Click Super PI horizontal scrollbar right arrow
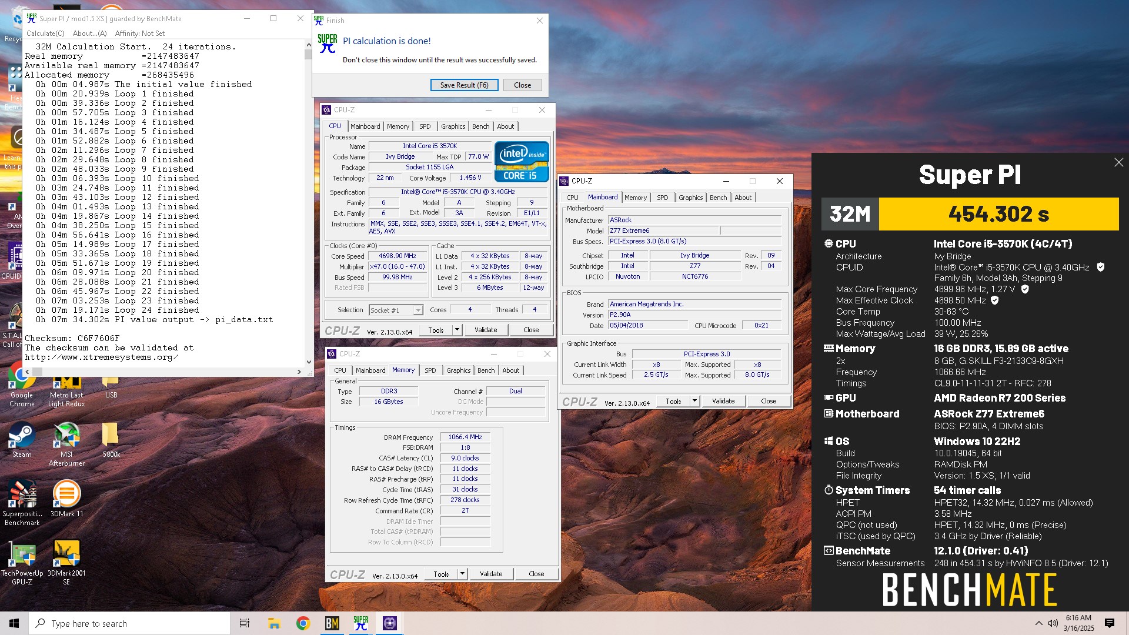Viewport: 1129px width, 635px height. [x=299, y=372]
